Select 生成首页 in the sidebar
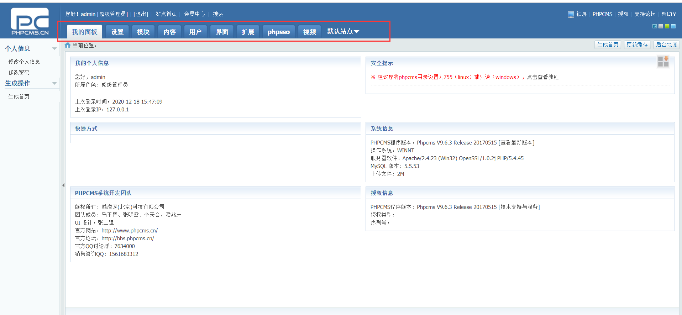Viewport: 682px width, 315px height. [19, 96]
